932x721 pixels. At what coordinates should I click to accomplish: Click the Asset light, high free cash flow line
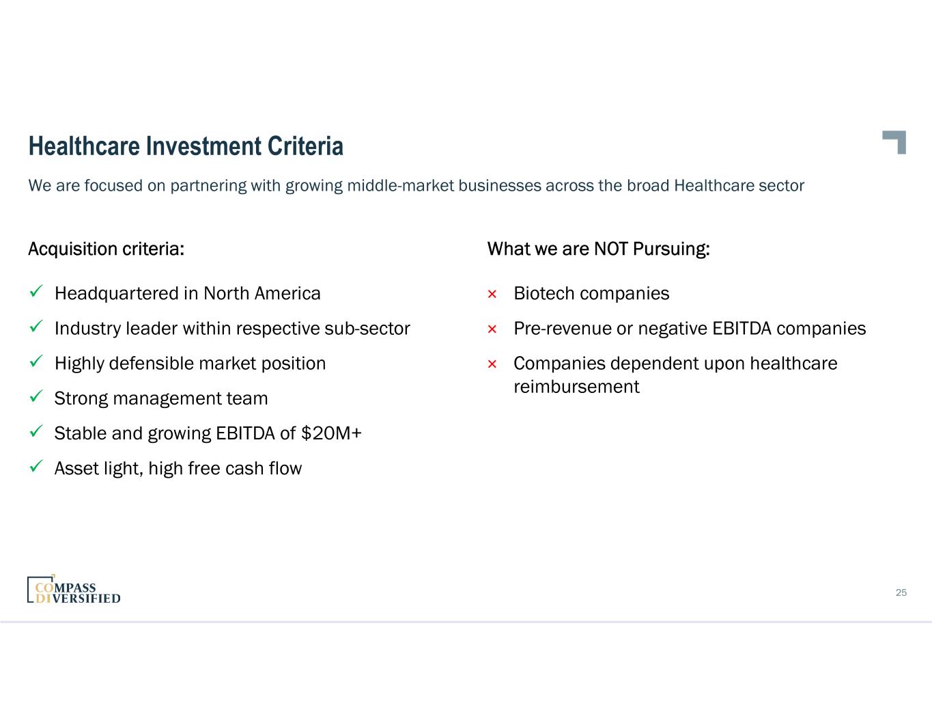tap(178, 469)
